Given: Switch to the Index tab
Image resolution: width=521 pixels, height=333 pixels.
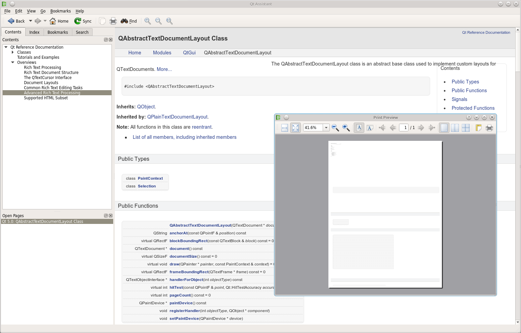Looking at the screenshot, I should pyautogui.click(x=34, y=32).
